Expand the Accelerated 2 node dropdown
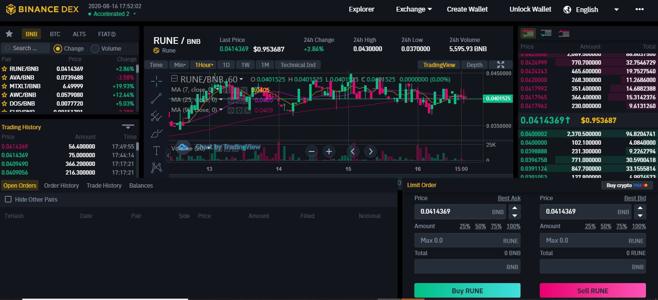This screenshot has width=658, height=300. point(134,14)
